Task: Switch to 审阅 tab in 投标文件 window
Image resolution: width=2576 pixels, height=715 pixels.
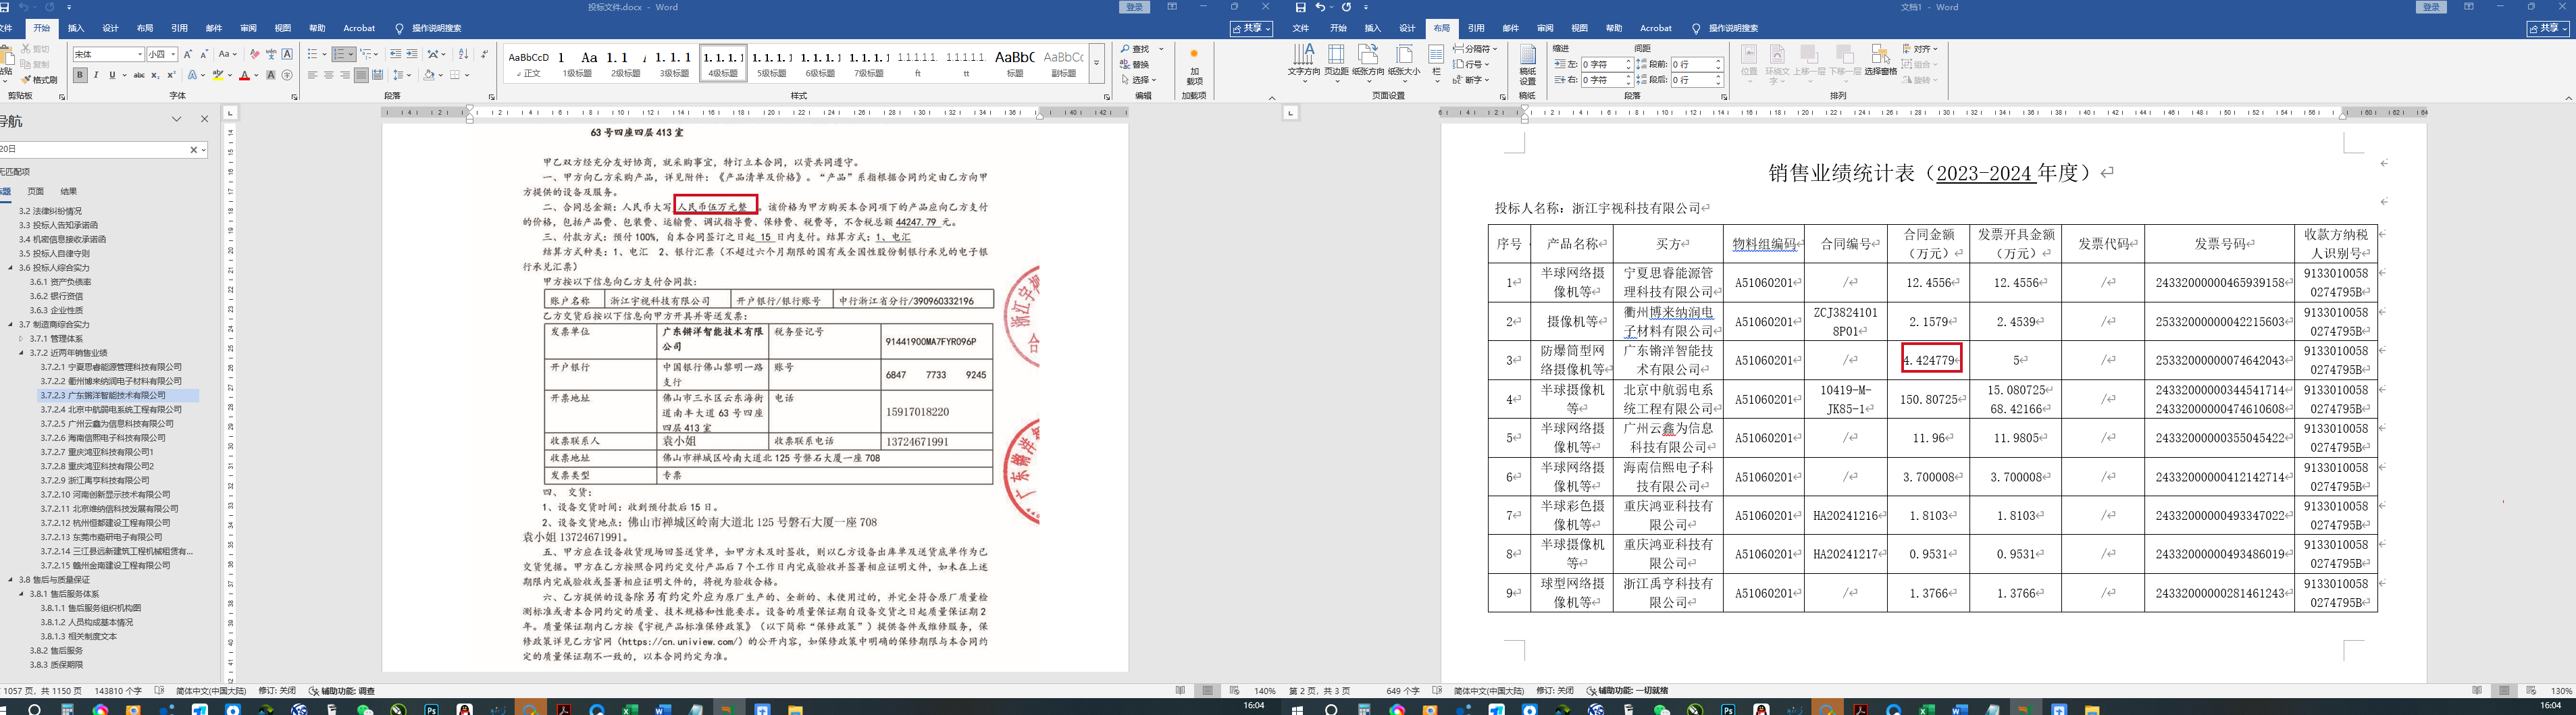Action: tap(248, 28)
